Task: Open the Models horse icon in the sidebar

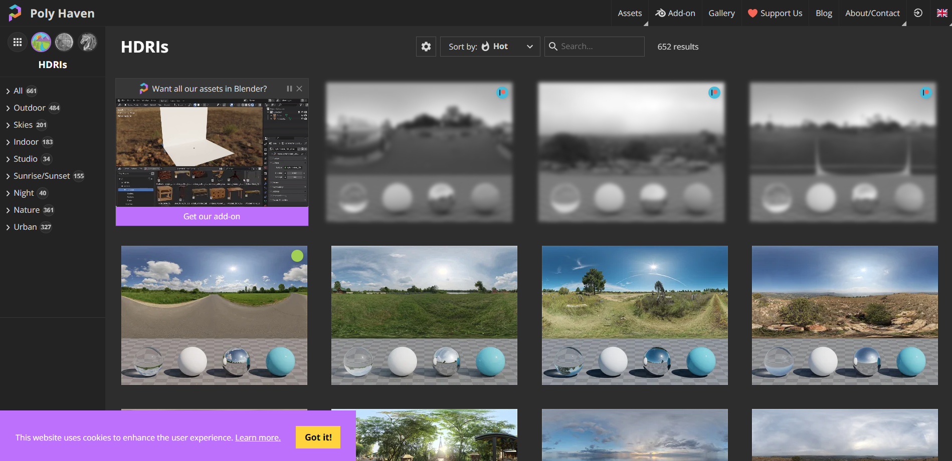Action: (x=88, y=42)
